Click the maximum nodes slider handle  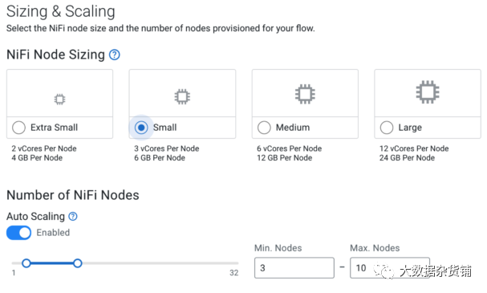[78, 263]
